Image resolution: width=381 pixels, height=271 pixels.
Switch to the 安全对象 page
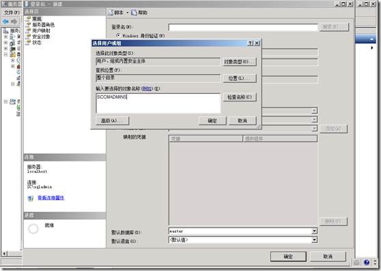pyautogui.click(x=41, y=36)
